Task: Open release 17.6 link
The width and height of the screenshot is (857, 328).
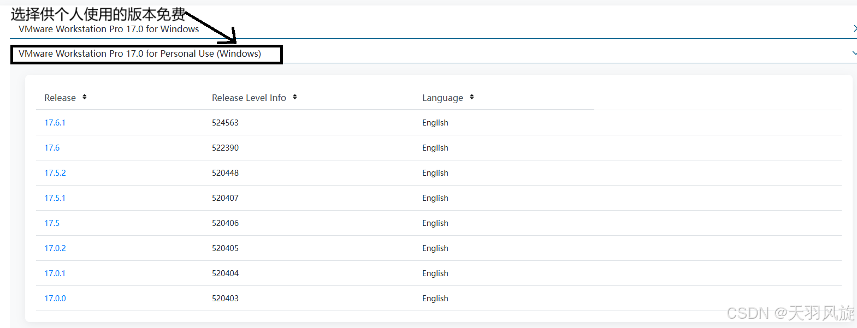Action: [x=52, y=148]
